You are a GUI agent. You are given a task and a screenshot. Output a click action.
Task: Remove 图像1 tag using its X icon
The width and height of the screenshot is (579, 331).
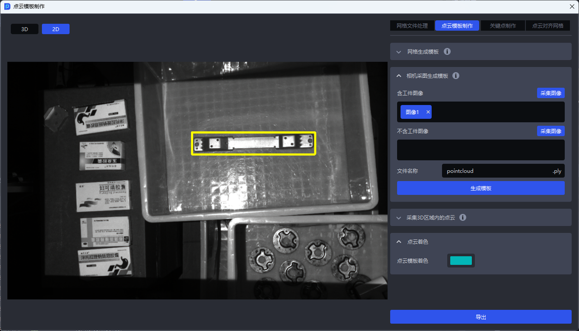(428, 112)
